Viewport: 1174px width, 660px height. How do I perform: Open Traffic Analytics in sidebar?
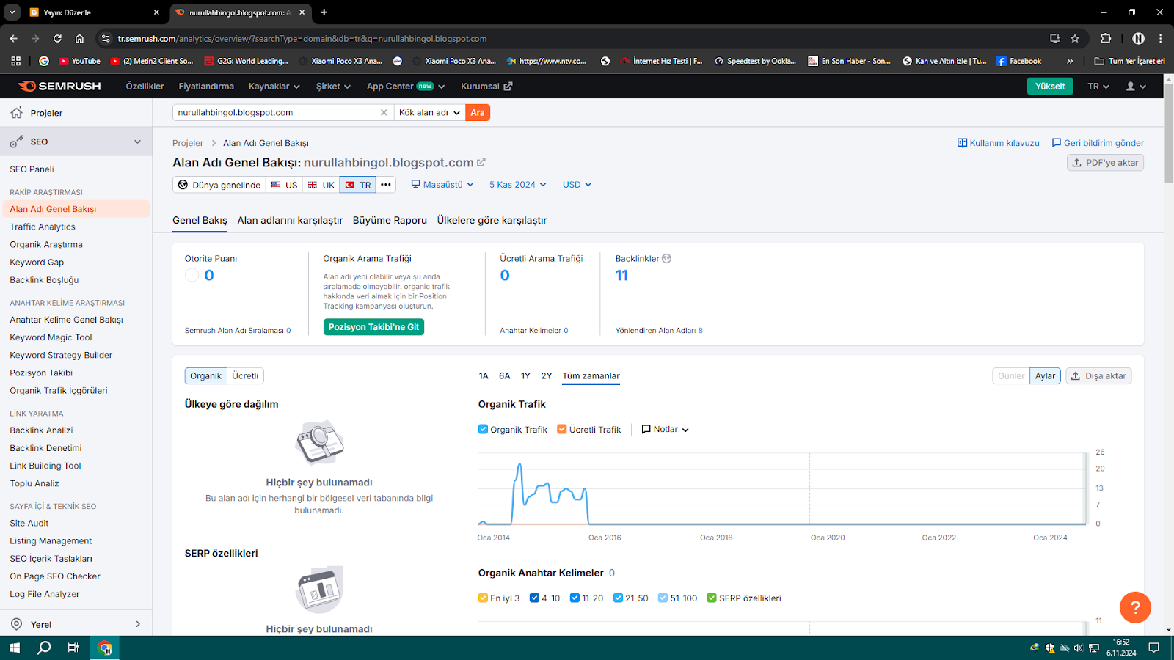(x=43, y=227)
